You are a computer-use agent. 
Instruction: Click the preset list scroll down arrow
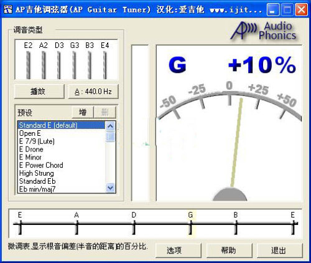[110, 188]
